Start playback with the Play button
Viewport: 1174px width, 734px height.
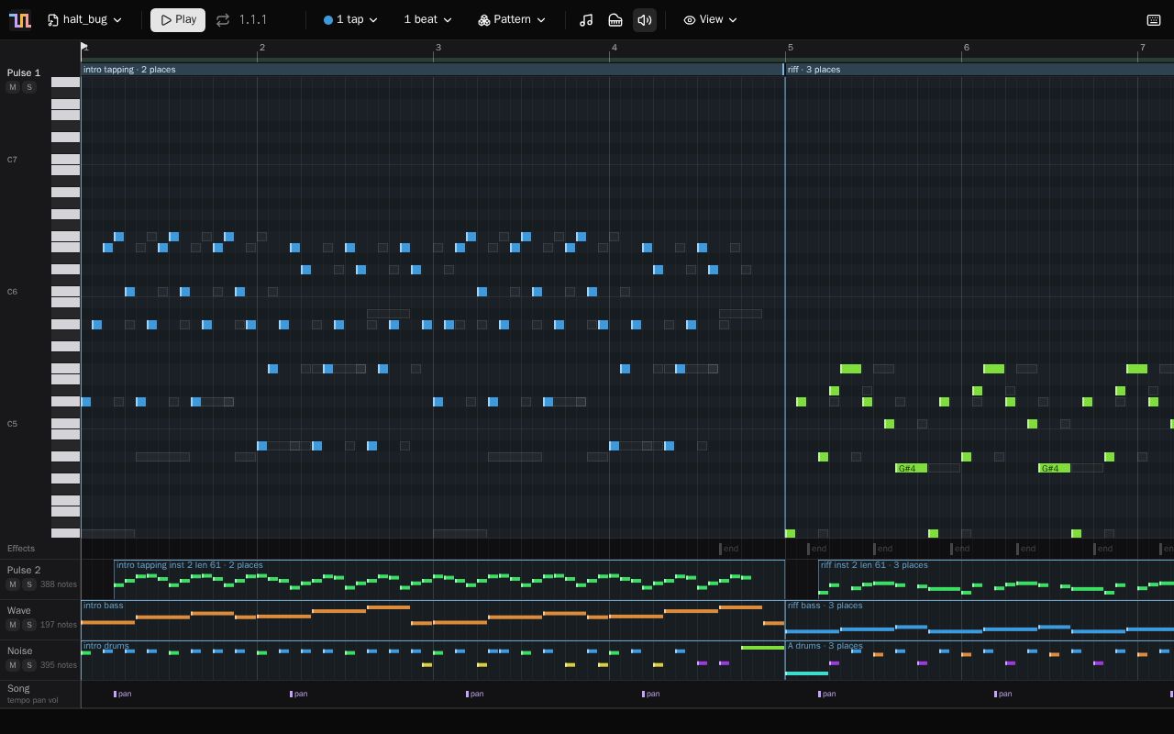click(178, 19)
